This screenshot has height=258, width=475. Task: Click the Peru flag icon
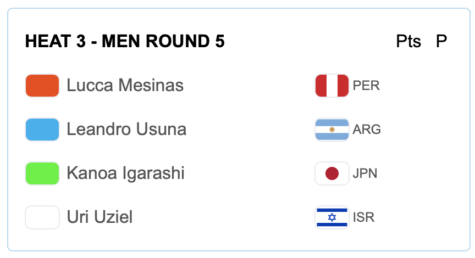[x=332, y=86]
